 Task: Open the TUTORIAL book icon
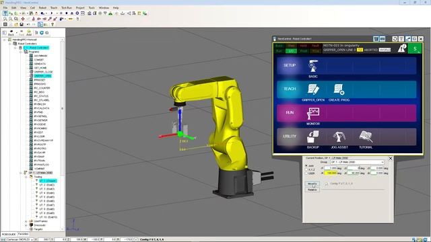pyautogui.click(x=366, y=137)
